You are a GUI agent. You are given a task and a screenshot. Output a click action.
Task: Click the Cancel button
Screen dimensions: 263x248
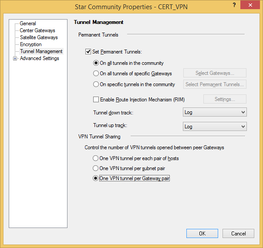coord(238,234)
